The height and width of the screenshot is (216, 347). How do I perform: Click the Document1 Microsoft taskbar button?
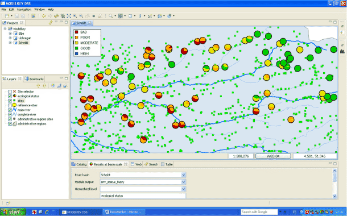[125, 212]
